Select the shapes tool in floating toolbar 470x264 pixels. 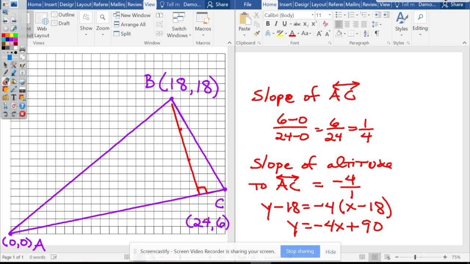(6, 89)
